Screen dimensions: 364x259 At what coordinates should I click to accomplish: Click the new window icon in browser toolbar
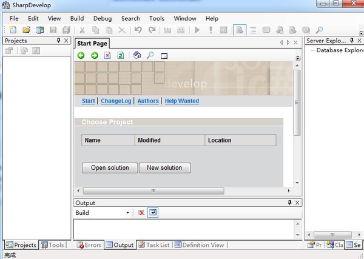(x=164, y=56)
